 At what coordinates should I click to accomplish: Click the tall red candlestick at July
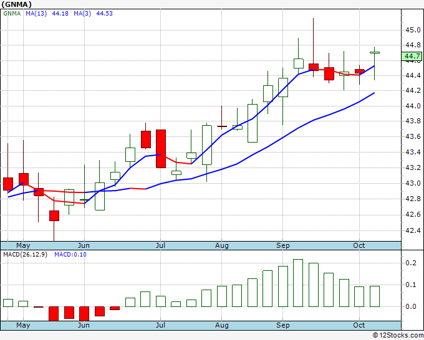[161, 149]
